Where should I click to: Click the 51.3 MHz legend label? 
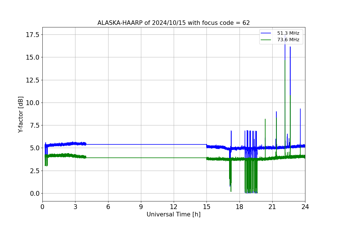pos(288,33)
